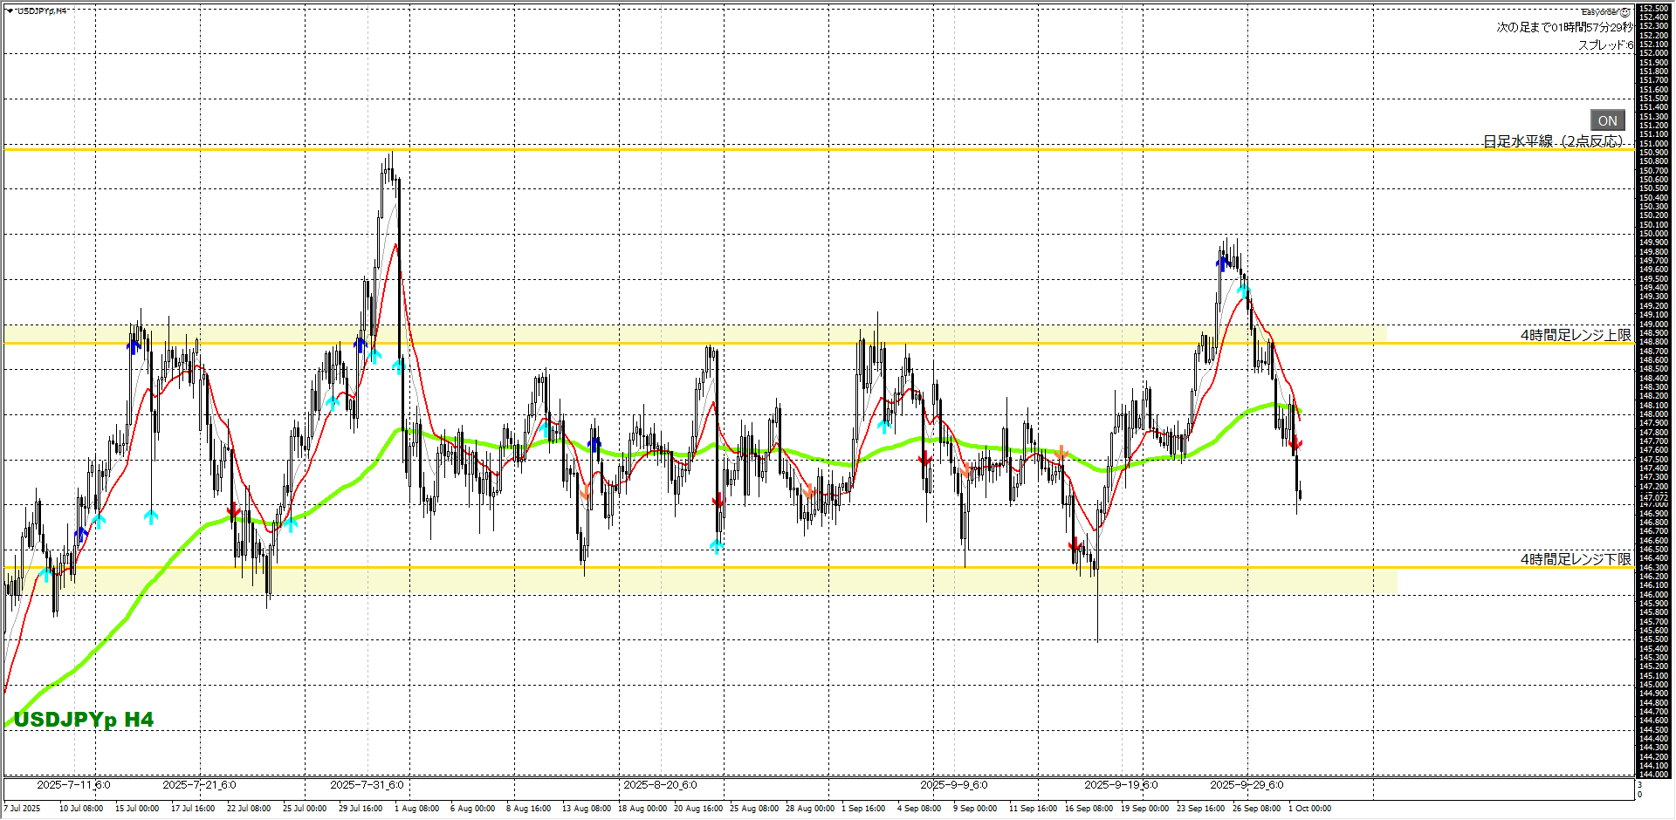This screenshot has height=820, width=1676.
Task: Click the 147.072 current price marker on scale
Action: [1652, 497]
